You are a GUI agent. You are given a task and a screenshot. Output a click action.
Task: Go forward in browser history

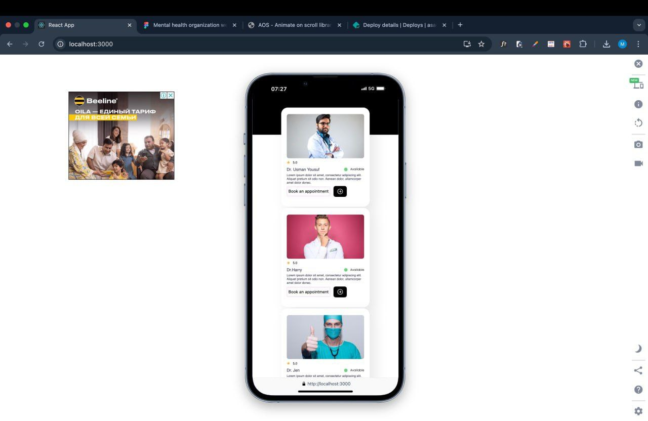tap(25, 44)
